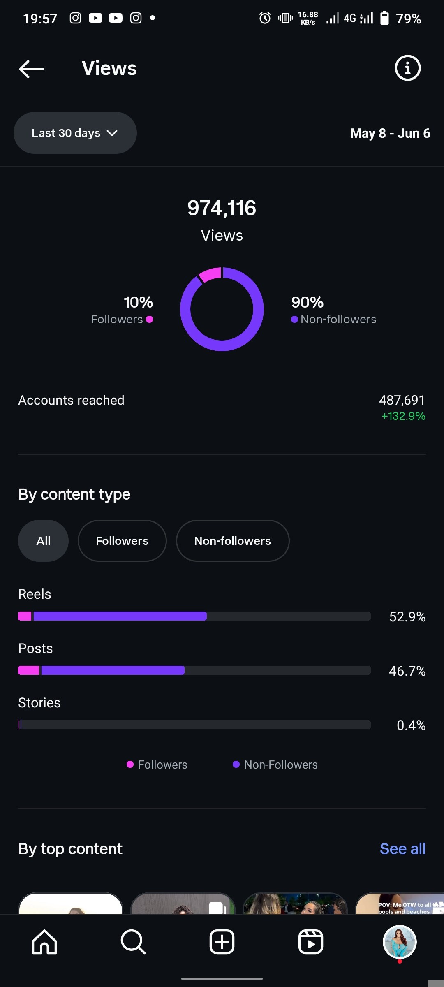The height and width of the screenshot is (987, 444).
Task: Tap the alarm icon in status bar
Action: tap(265, 18)
